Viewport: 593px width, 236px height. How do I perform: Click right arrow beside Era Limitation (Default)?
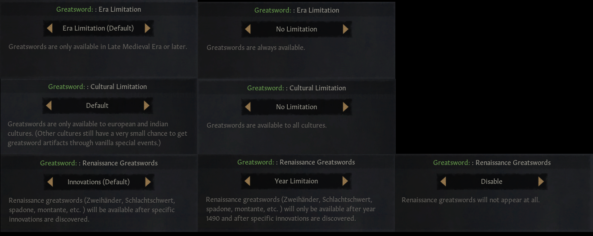[147, 28]
